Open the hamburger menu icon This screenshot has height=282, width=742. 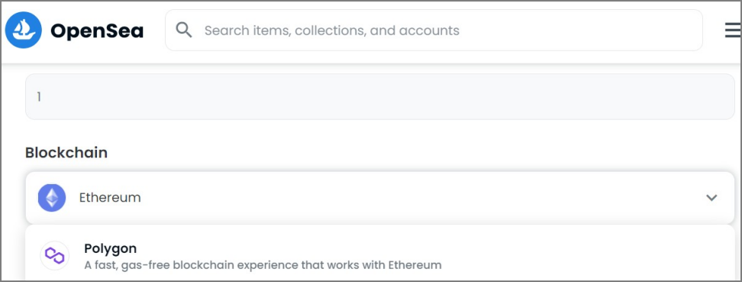733,31
